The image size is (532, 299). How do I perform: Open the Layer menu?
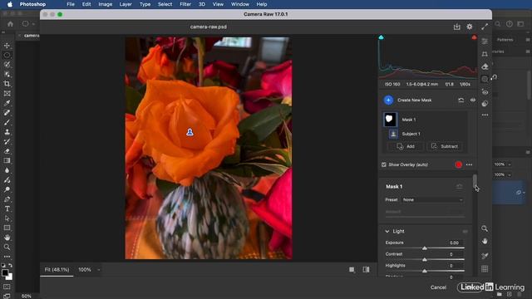(x=126, y=4)
